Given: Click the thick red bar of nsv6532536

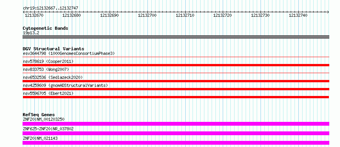Looking at the screenshot, I should (176, 81).
